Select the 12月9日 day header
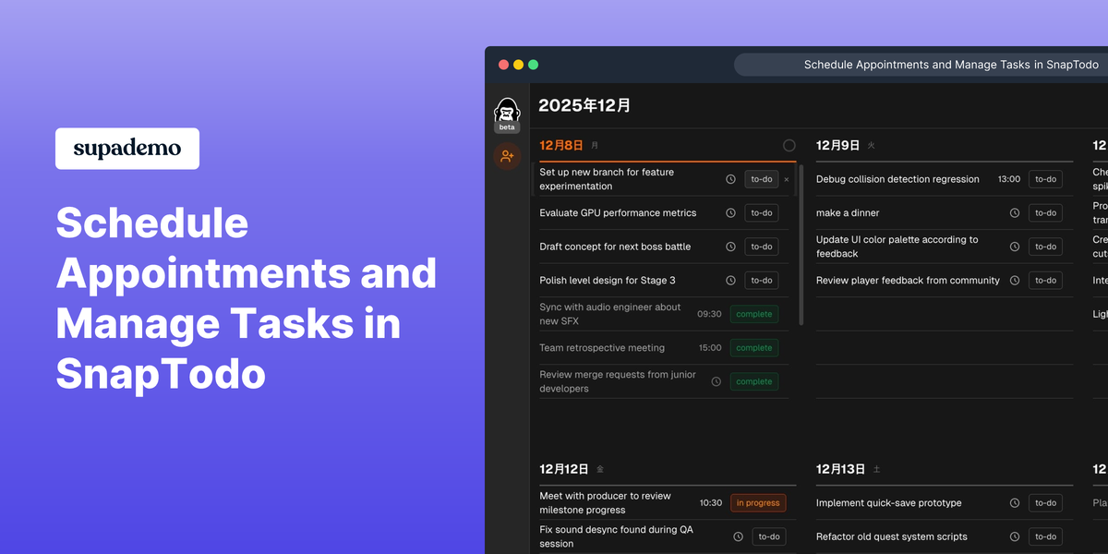 (837, 145)
